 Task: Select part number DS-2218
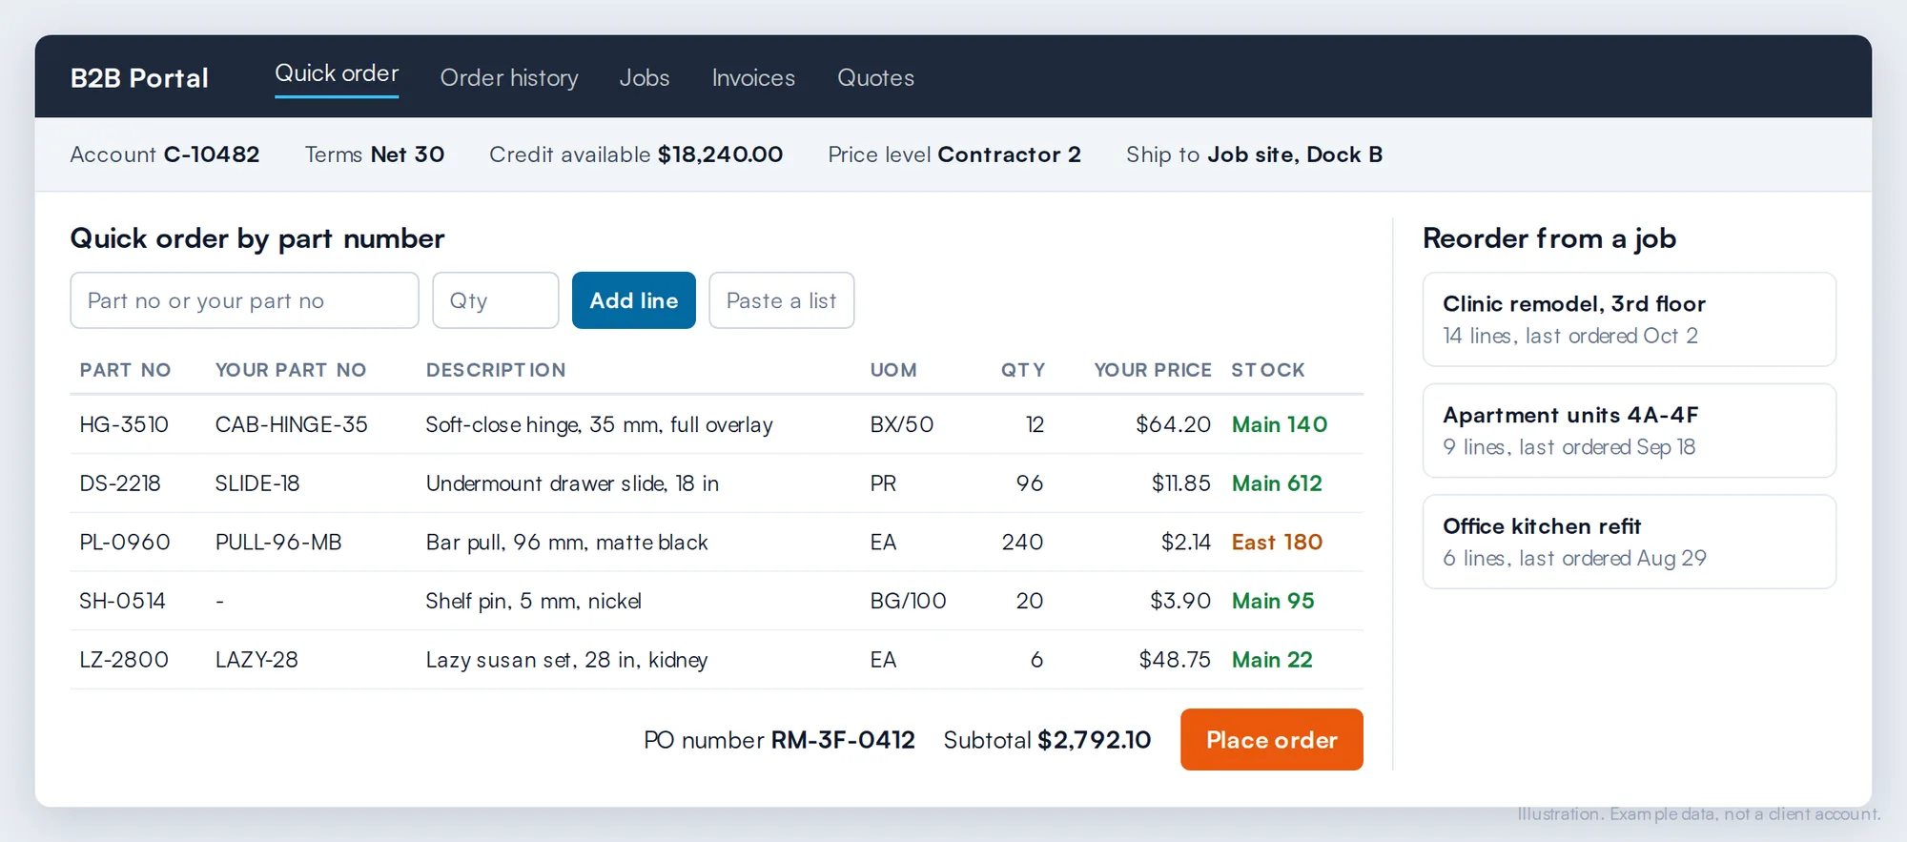pyautogui.click(x=120, y=483)
